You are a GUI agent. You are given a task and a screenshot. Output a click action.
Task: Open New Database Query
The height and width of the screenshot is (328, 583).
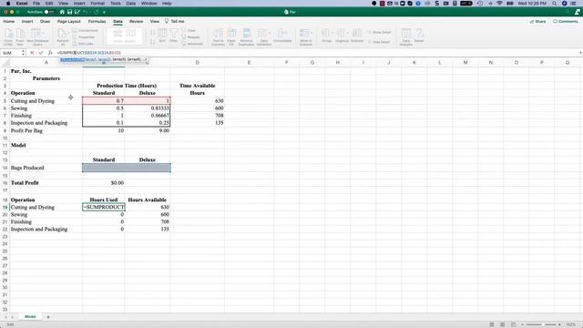[37, 36]
